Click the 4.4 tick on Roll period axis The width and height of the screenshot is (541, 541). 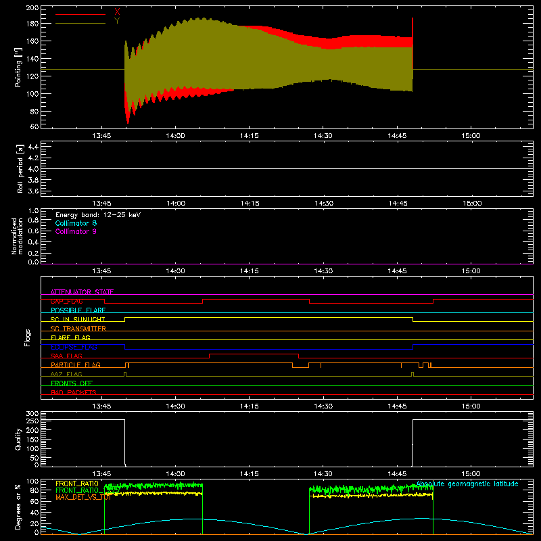pyautogui.click(x=33, y=147)
